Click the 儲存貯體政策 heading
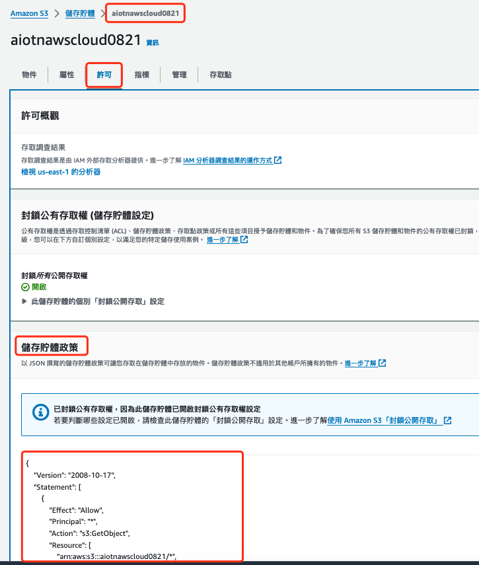This screenshot has width=479, height=565. [x=50, y=348]
